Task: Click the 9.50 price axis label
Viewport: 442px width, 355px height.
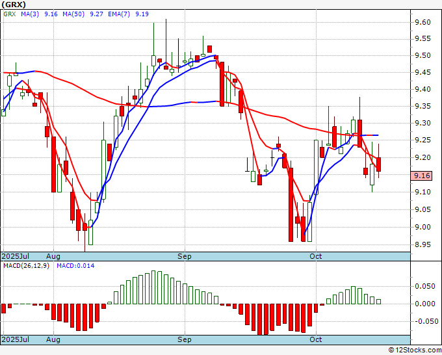Action: [423, 55]
